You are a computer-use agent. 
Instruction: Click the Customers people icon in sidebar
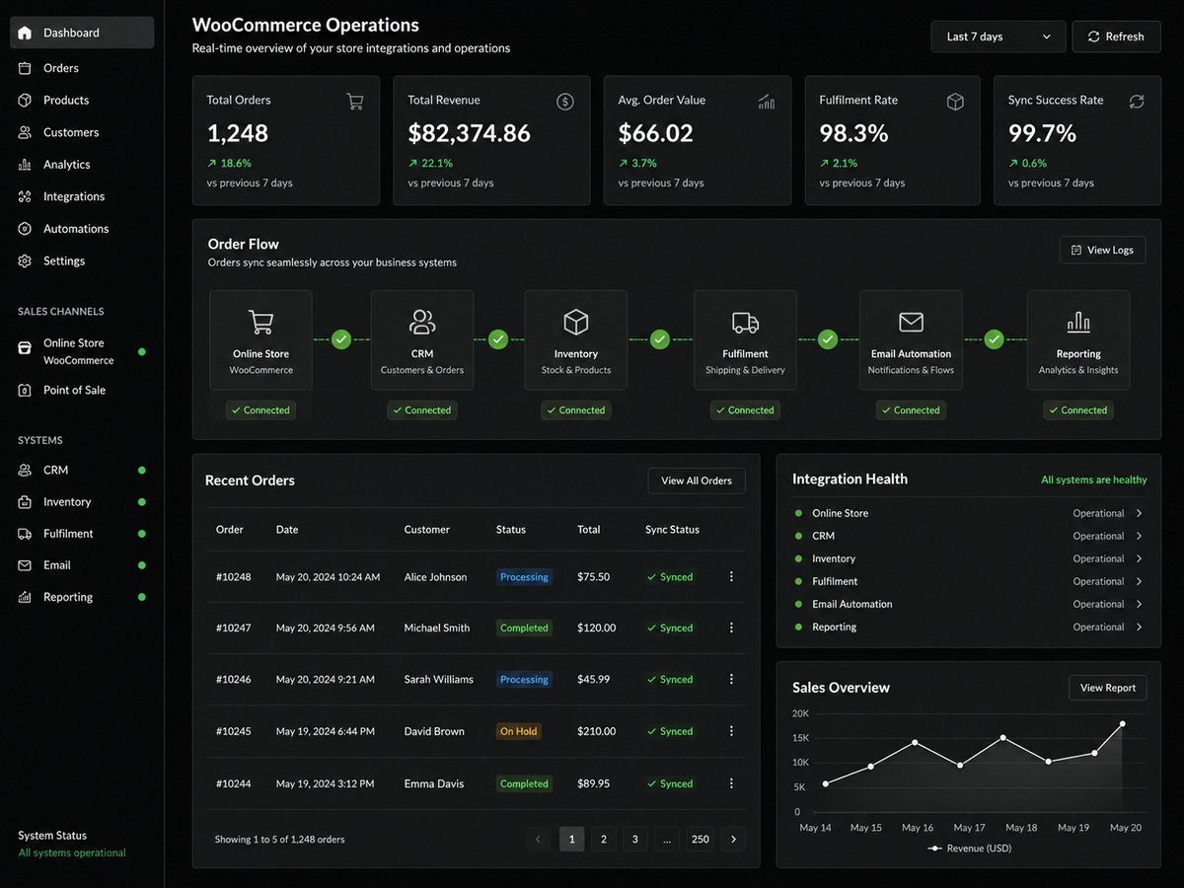pos(25,132)
